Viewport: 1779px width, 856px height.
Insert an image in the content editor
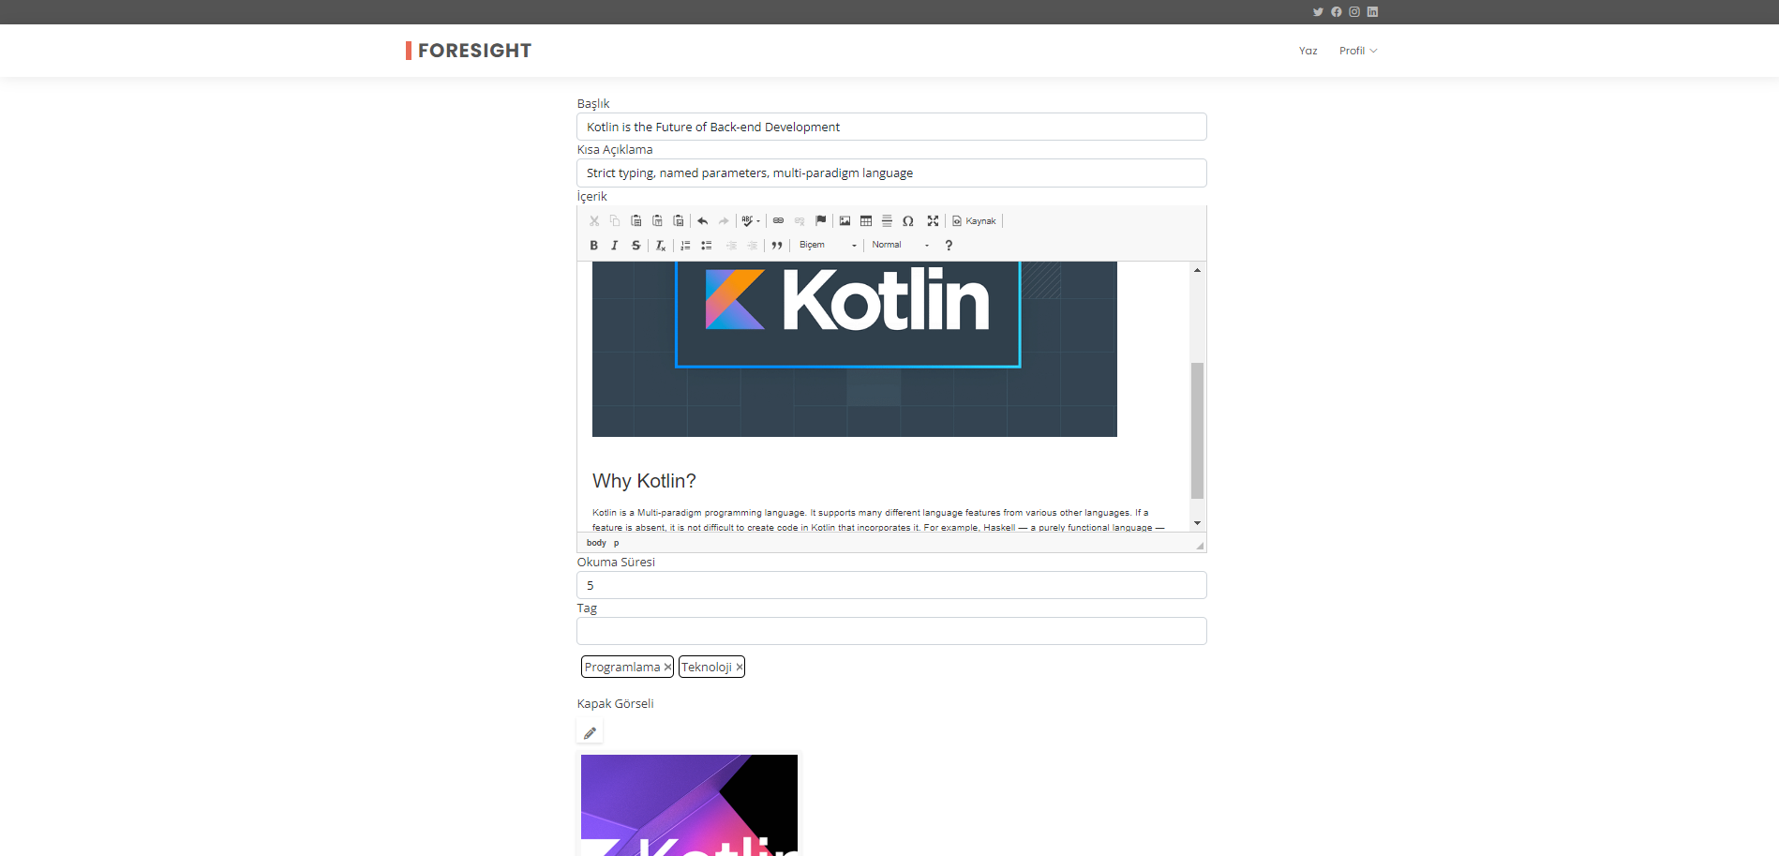pyautogui.click(x=845, y=221)
